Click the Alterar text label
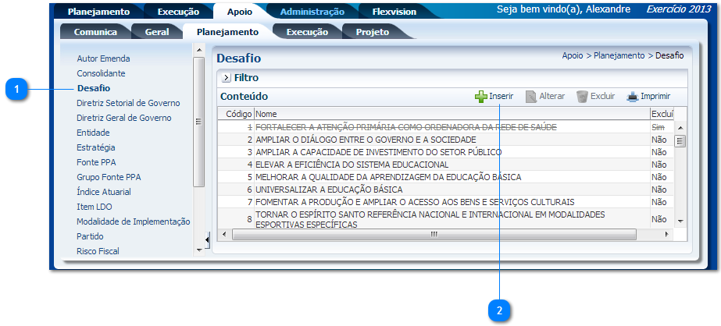The image size is (721, 326). (551, 97)
